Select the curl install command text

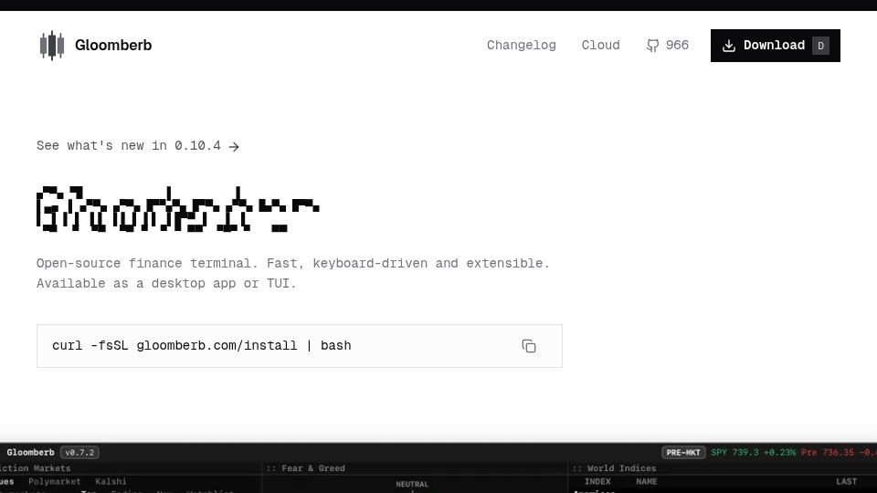(202, 346)
